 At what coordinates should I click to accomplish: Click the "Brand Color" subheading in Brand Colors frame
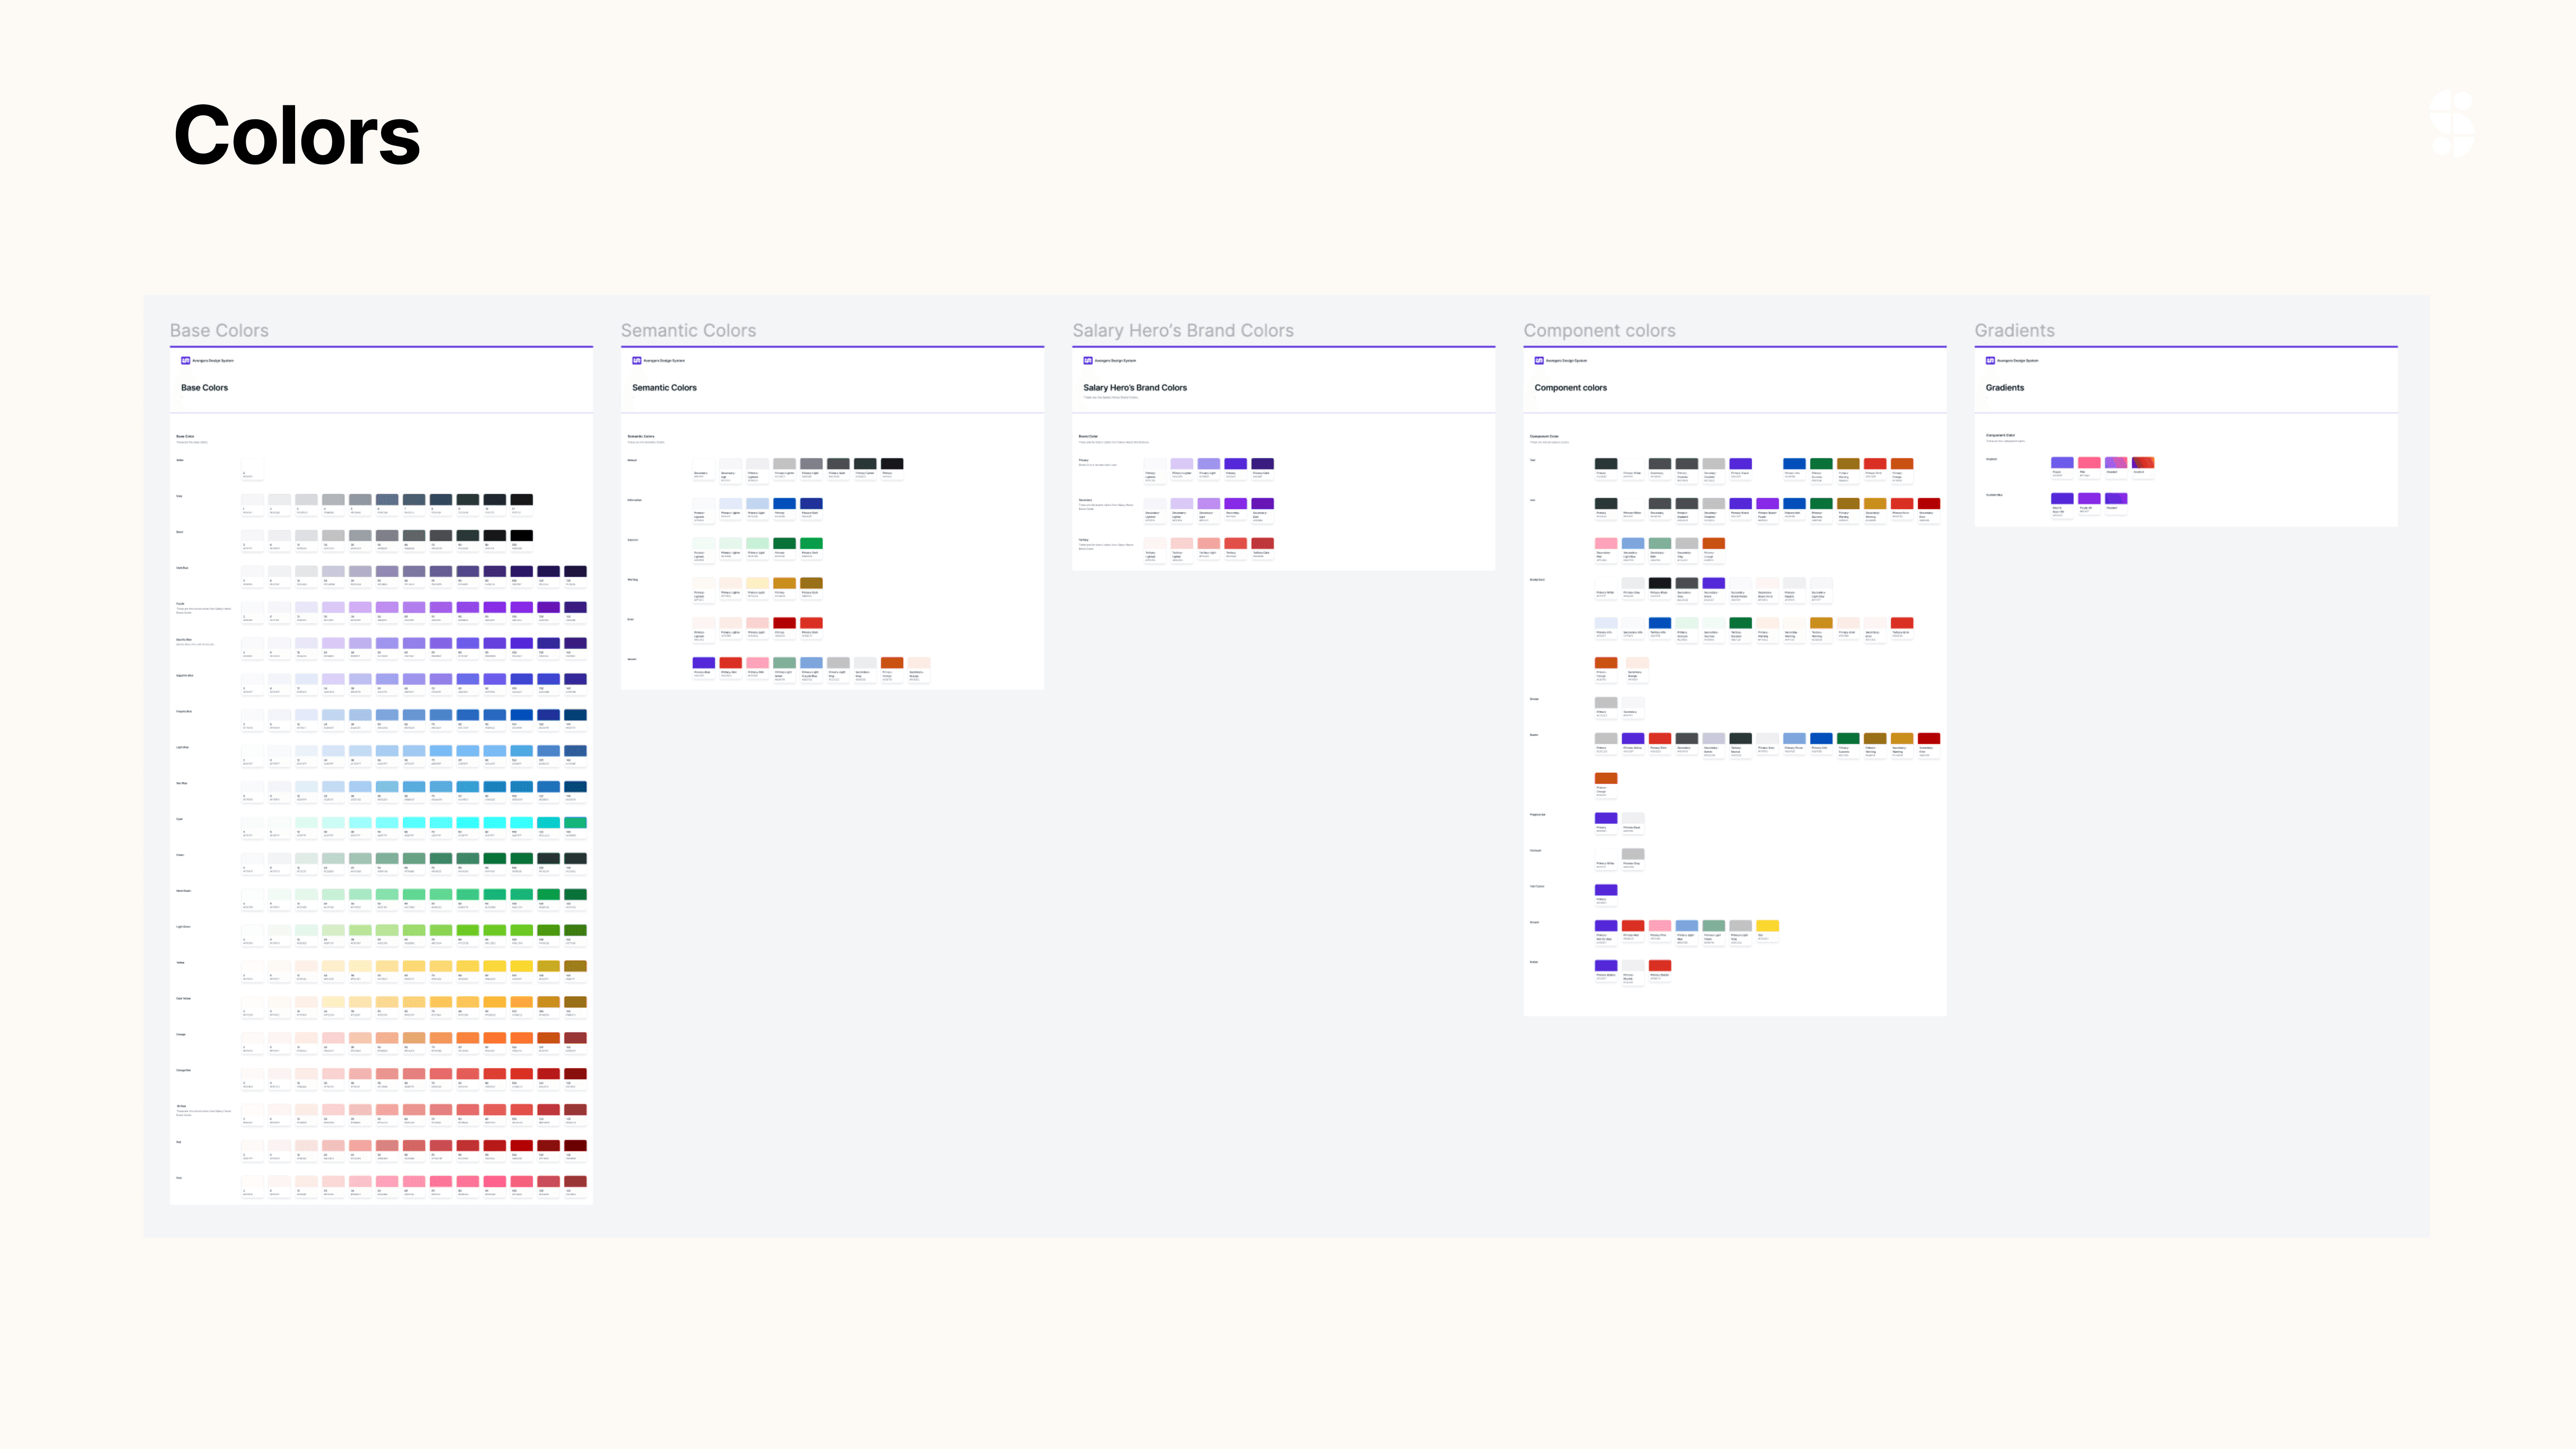(1088, 436)
